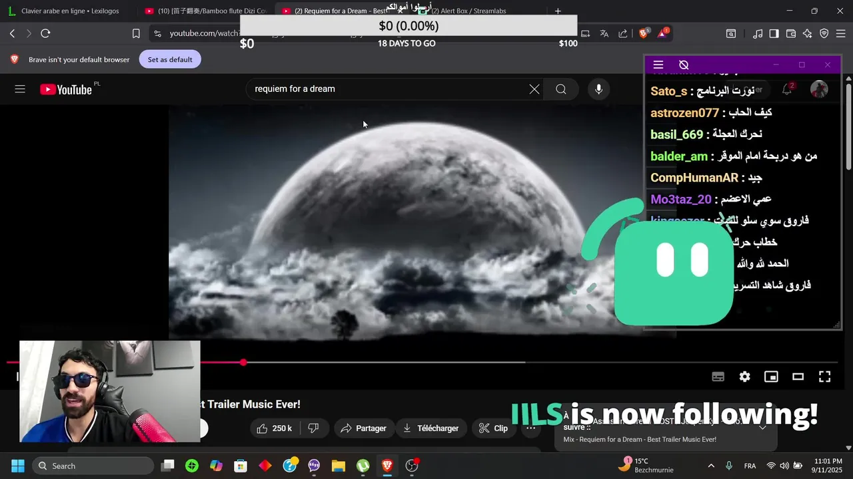Screen dimensions: 853x479
Task: Select chat message from astrozen077
Action: pyautogui.click(x=711, y=112)
